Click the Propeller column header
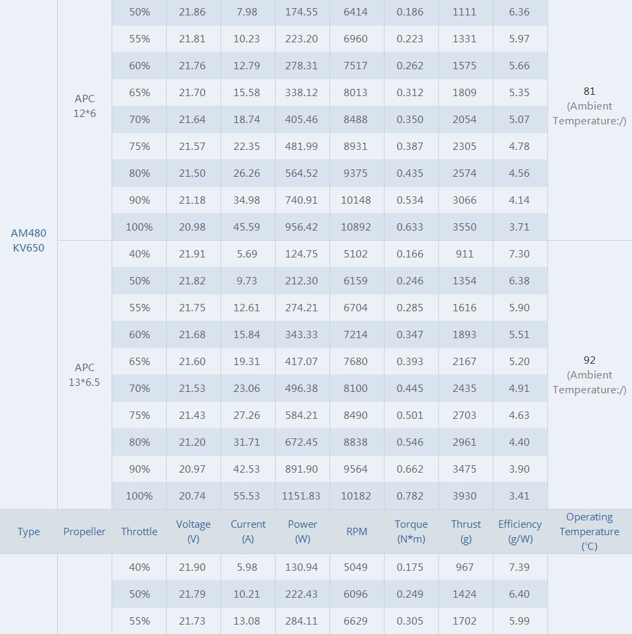632x634 pixels. [x=85, y=532]
